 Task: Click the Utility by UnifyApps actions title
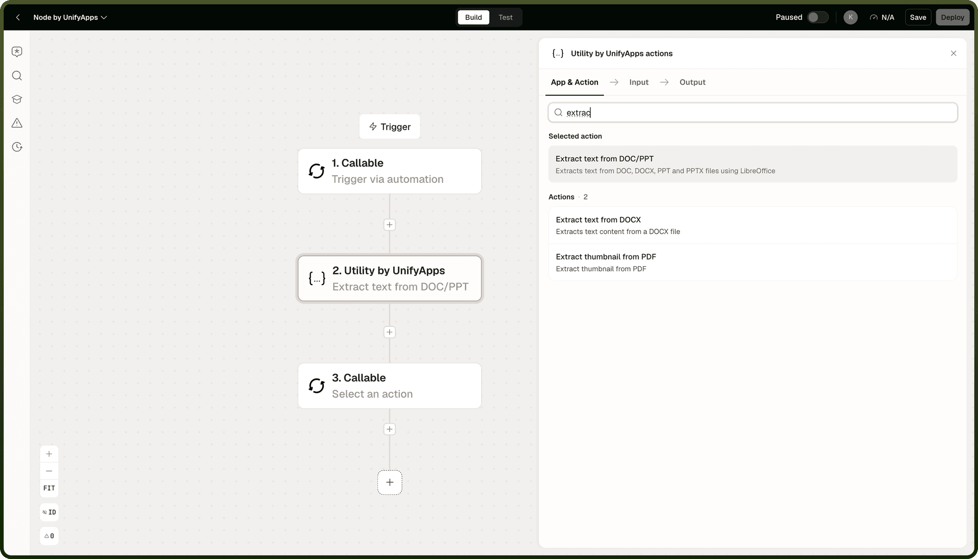621,53
